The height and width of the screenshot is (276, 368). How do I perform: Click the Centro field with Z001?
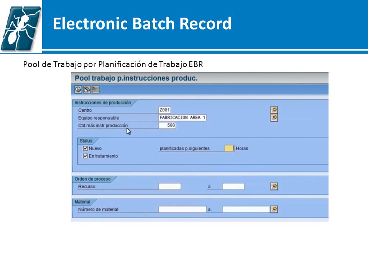pos(165,110)
